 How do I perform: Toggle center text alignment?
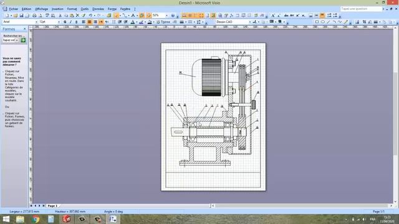click(x=89, y=22)
